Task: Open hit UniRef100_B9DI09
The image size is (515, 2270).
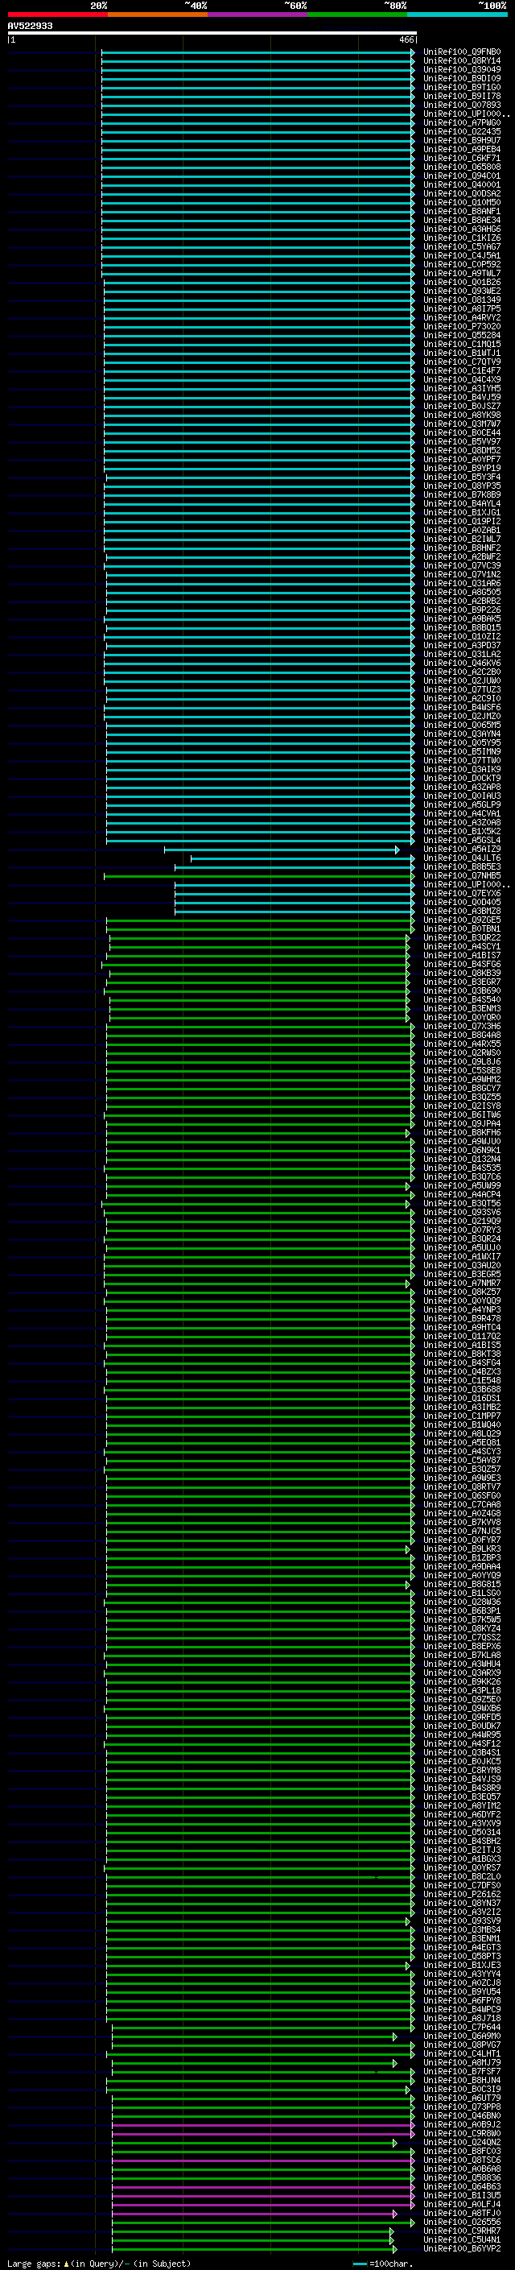Action: 461,78
